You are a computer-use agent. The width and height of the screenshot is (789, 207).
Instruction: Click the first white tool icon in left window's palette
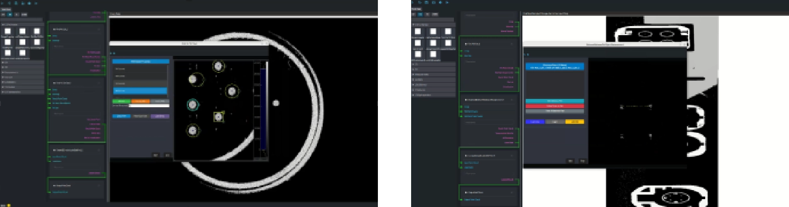tap(7, 31)
